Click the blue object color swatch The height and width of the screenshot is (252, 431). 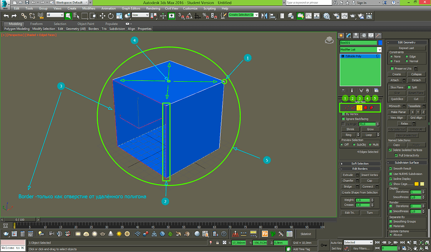coord(380,43)
